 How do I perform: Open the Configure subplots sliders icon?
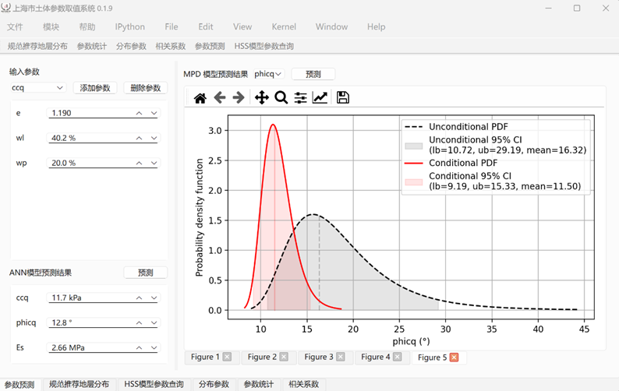[300, 97]
